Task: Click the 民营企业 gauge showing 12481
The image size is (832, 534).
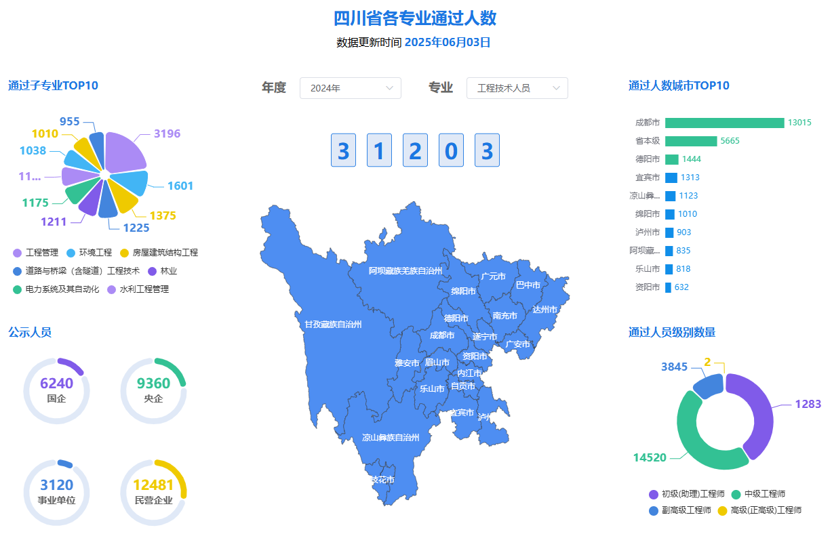Action: tap(153, 491)
